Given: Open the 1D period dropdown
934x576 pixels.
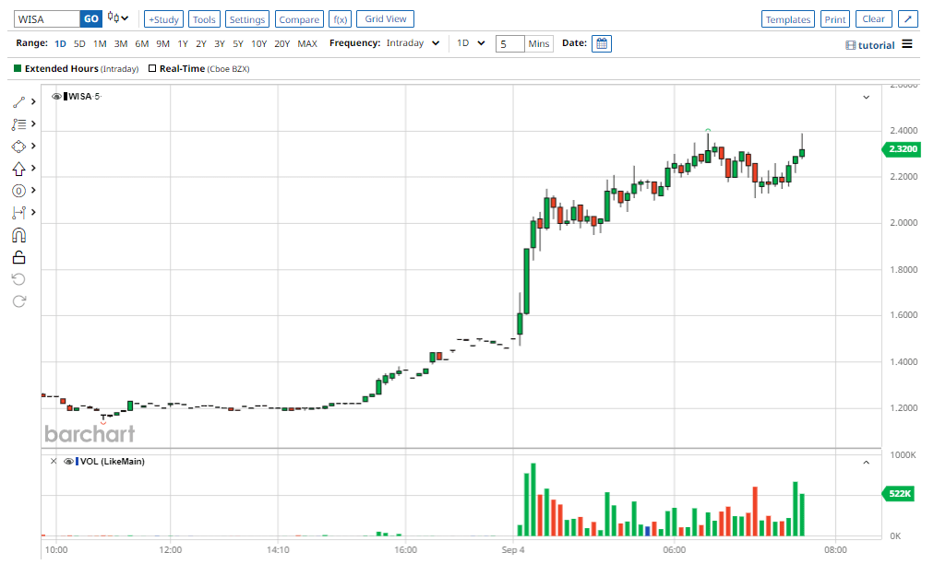Looking at the screenshot, I should [x=471, y=43].
